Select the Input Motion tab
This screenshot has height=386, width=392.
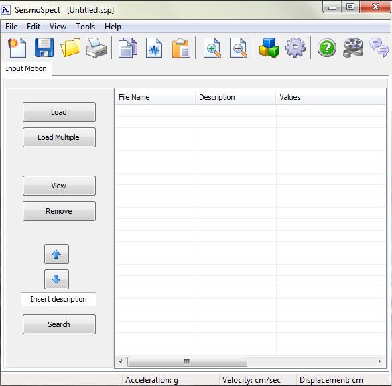click(x=26, y=68)
